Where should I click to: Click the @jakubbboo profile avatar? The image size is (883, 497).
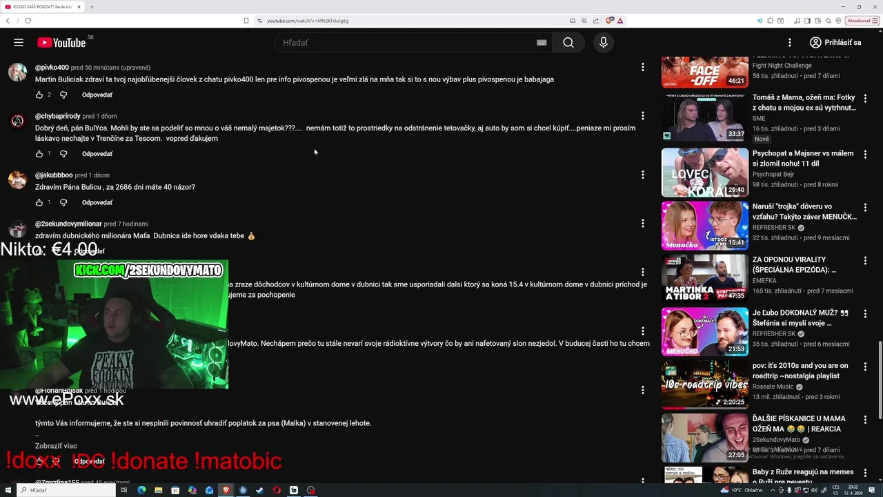pos(17,179)
